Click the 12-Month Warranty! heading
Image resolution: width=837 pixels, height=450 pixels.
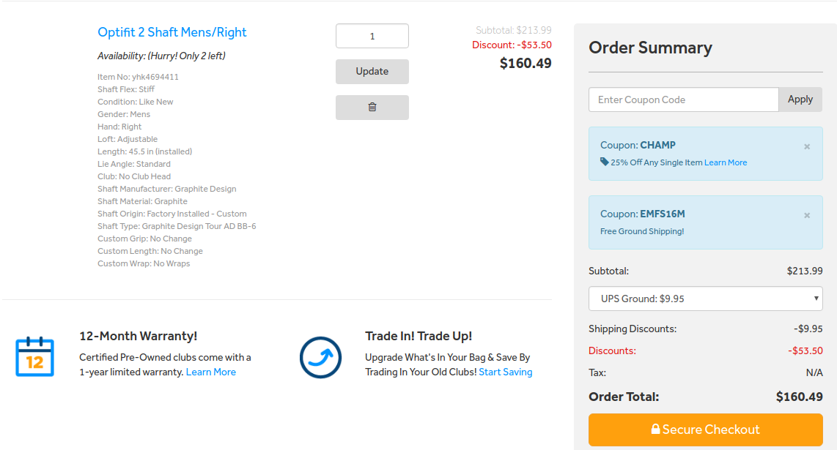point(139,336)
